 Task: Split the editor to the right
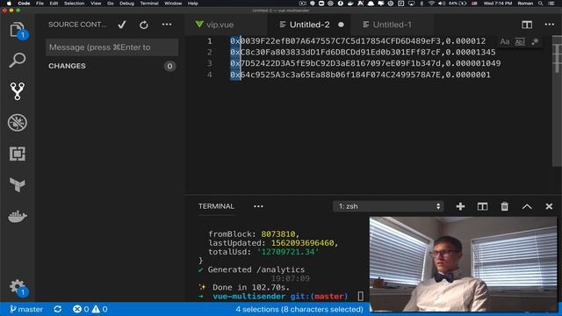(527, 25)
